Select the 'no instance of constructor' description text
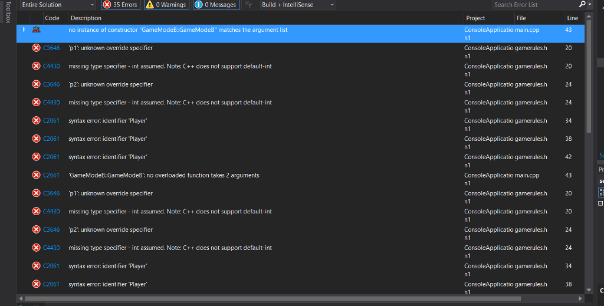Screen dimensions: 604x306 [178, 29]
